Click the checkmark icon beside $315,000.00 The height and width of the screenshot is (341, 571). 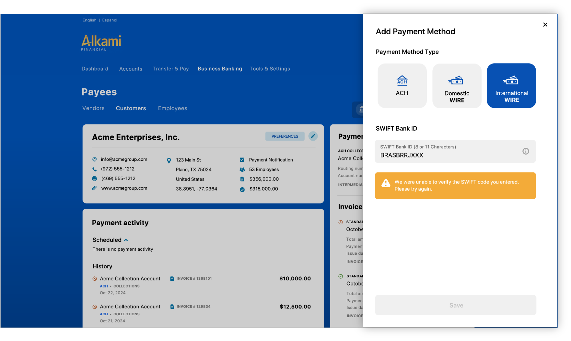click(x=242, y=190)
